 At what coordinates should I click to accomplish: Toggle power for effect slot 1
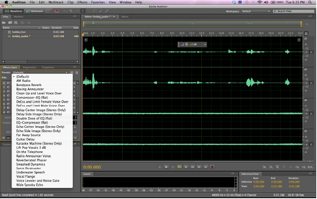point(8,83)
